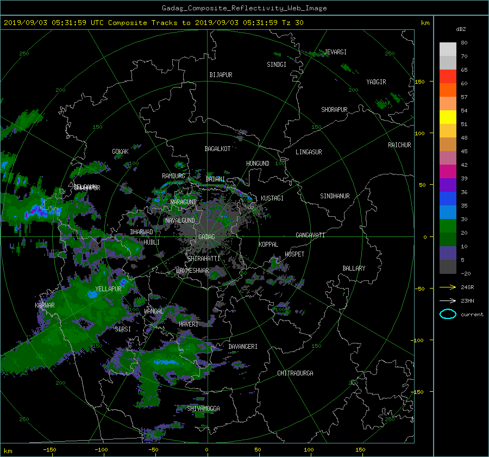489x457 pixels.
Task: Click the cyan current track oval icon
Action: pyautogui.click(x=448, y=314)
